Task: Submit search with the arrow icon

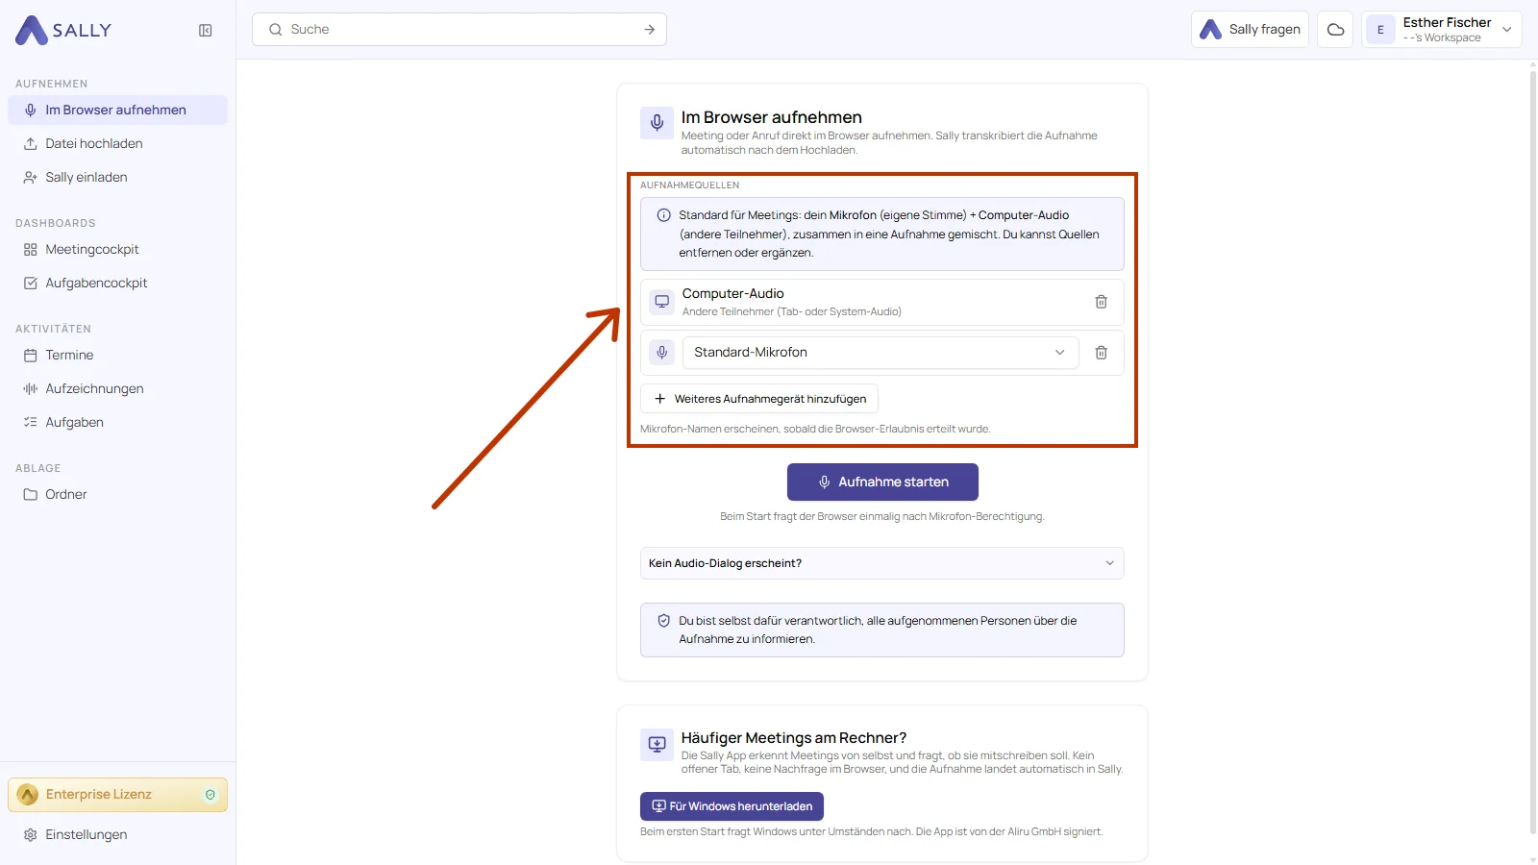Action: [x=650, y=30]
